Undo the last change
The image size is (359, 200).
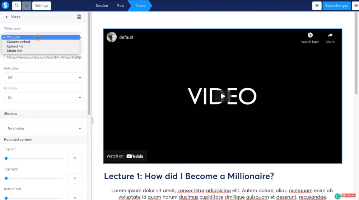tap(17, 5)
